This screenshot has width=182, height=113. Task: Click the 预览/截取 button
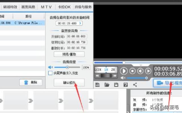[x=69, y=54]
